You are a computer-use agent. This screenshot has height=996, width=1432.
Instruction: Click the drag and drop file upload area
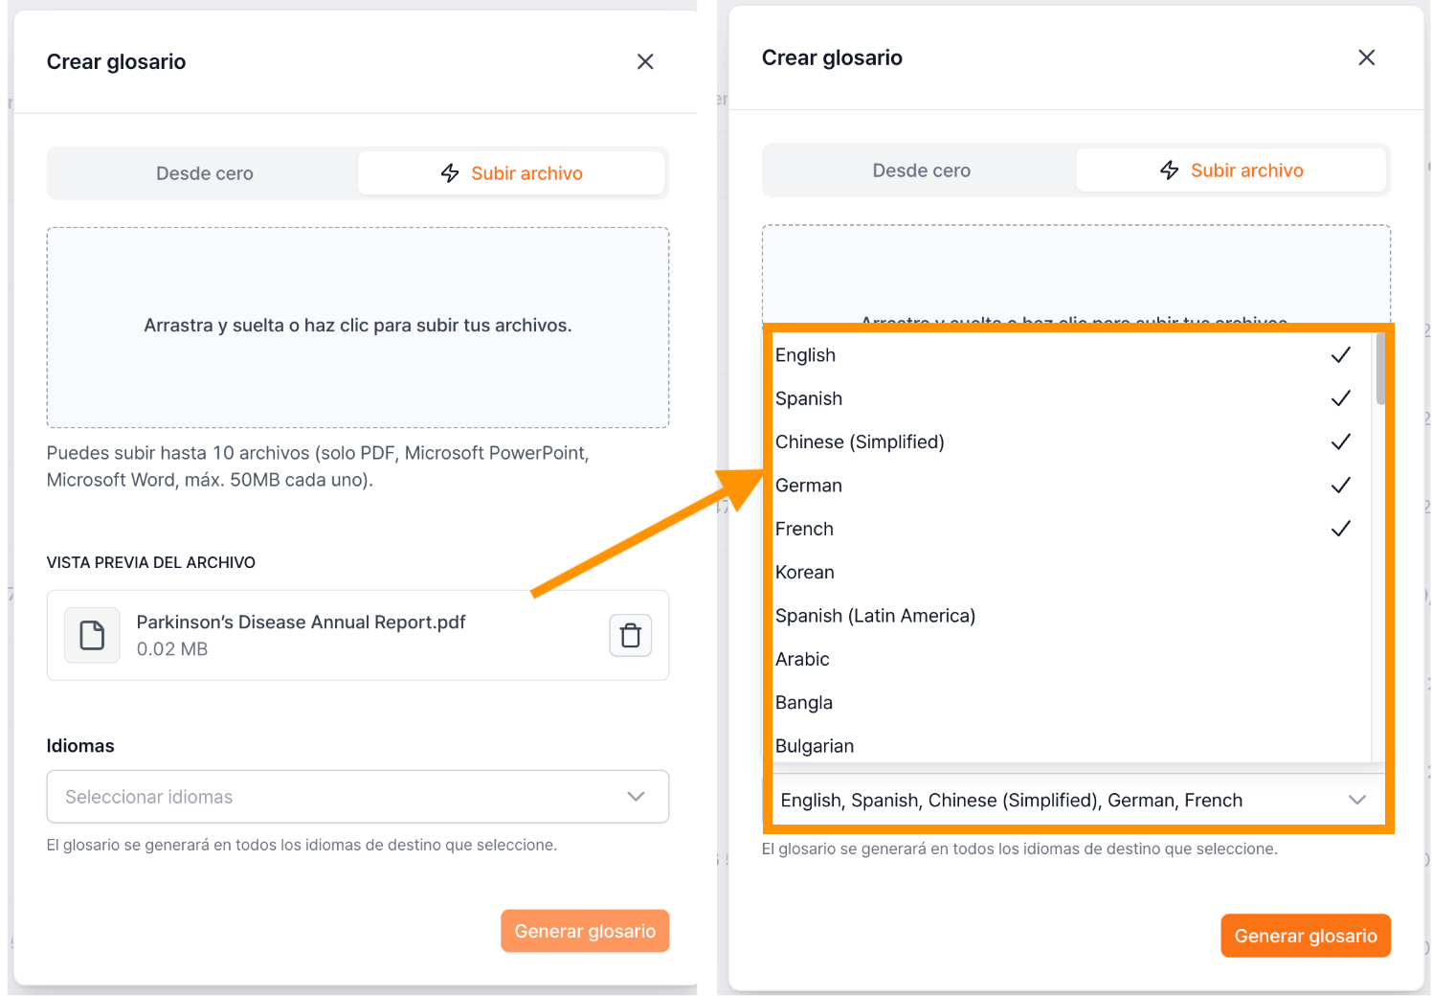[358, 327]
